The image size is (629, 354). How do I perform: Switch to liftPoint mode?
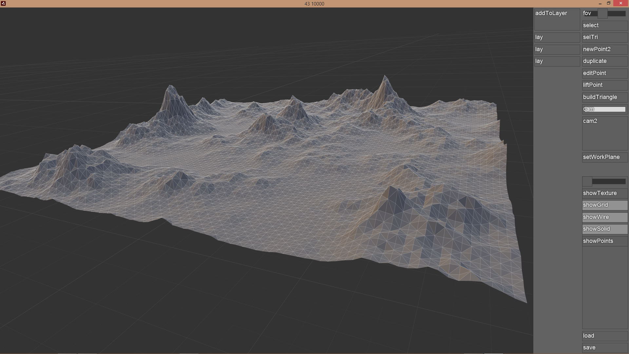pos(604,85)
